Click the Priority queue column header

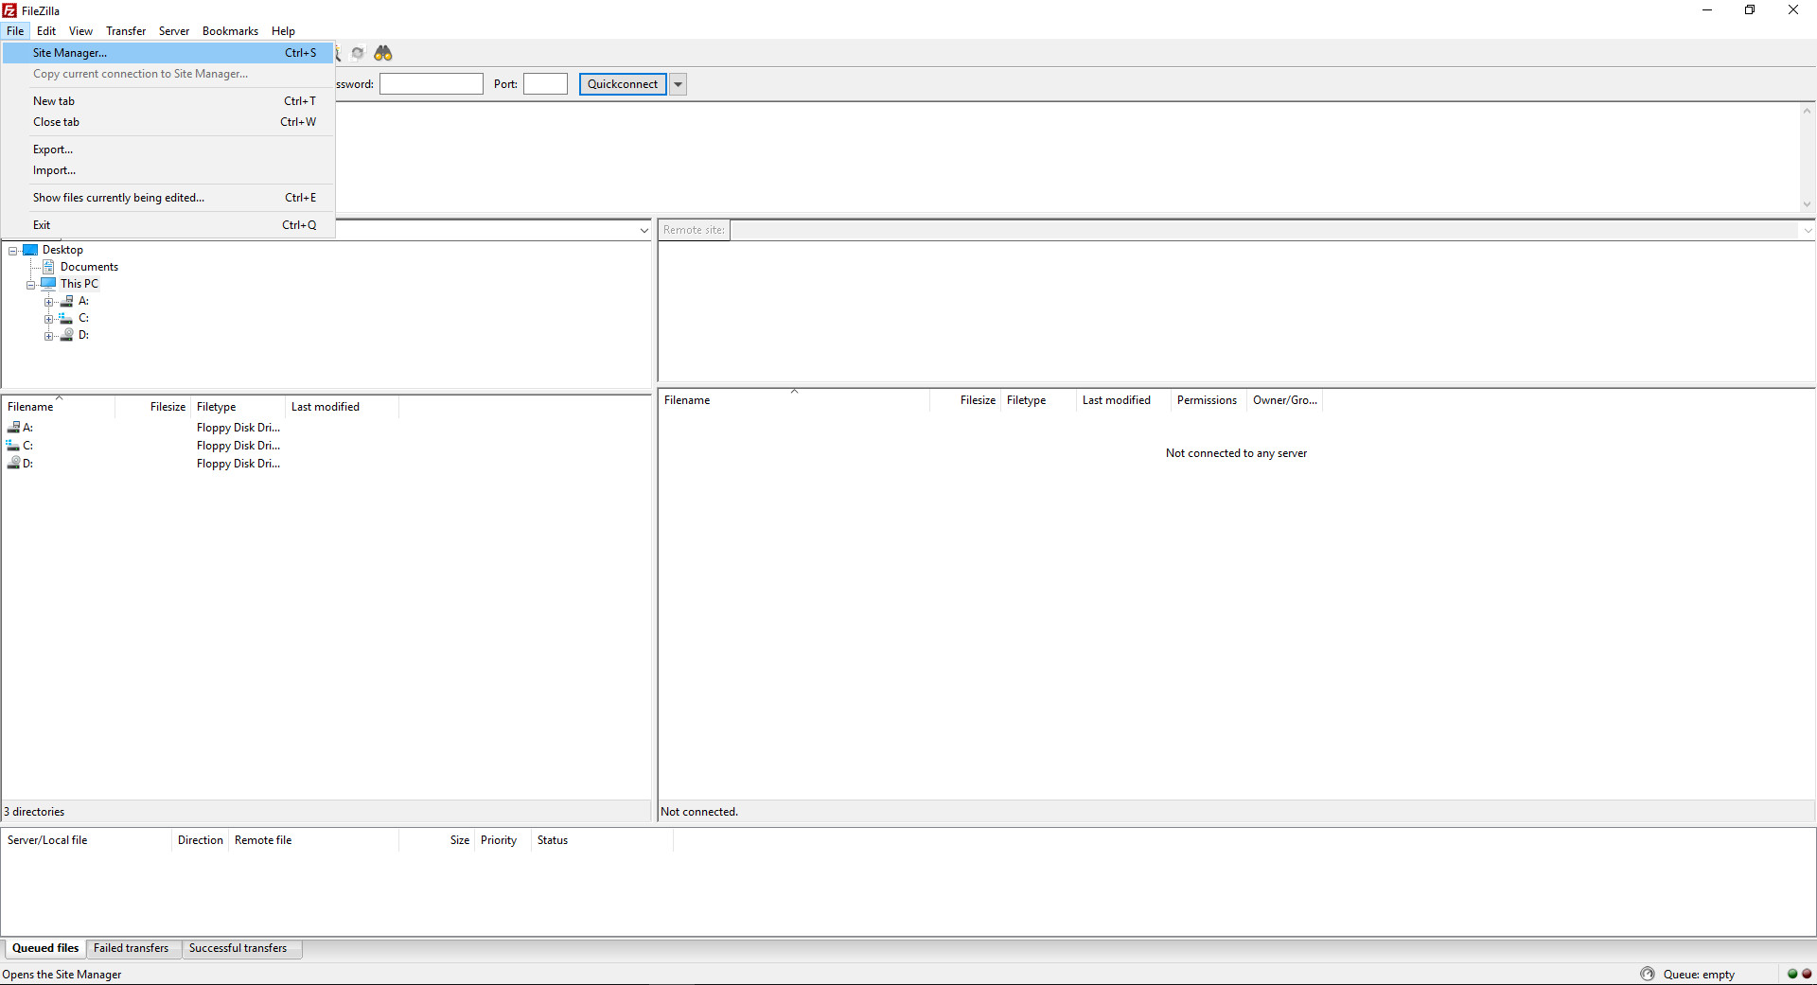click(x=503, y=840)
